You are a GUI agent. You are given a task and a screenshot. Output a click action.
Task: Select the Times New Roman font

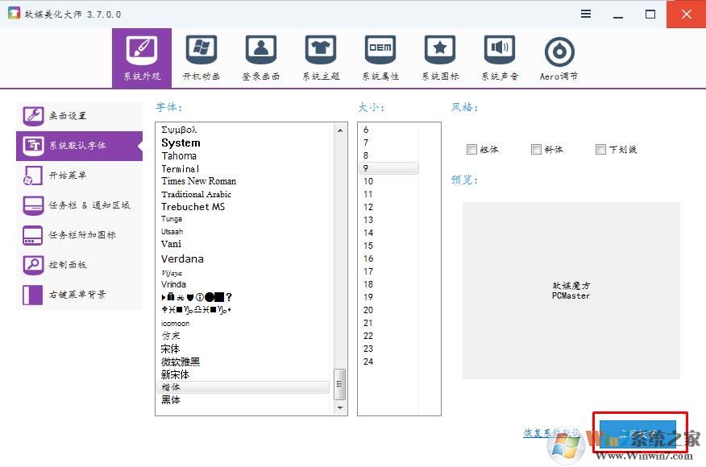pyautogui.click(x=198, y=181)
